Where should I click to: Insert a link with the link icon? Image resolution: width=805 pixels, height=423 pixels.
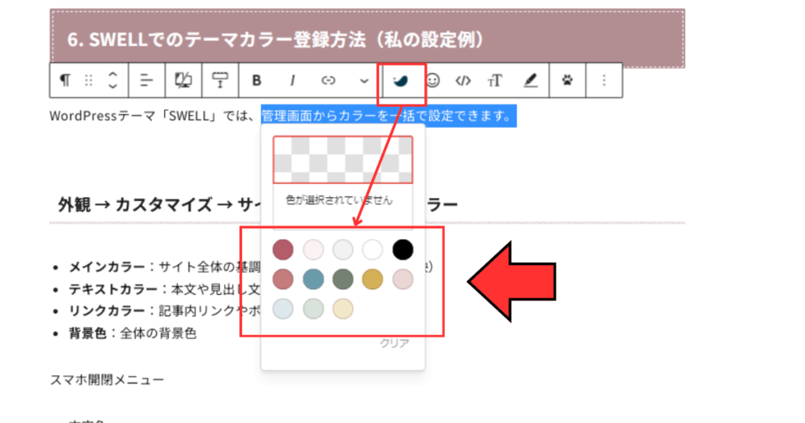coord(329,80)
